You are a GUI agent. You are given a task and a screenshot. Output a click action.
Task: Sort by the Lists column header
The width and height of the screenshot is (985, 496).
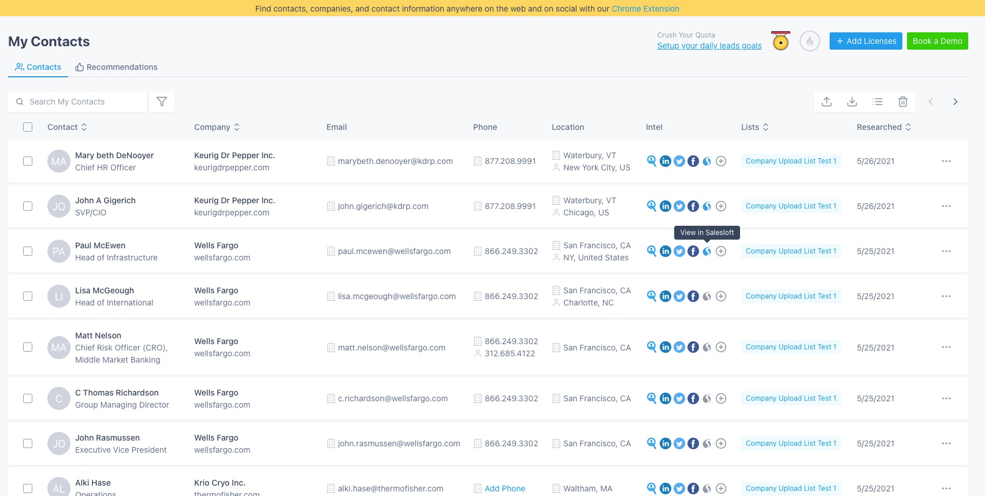pyautogui.click(x=754, y=127)
